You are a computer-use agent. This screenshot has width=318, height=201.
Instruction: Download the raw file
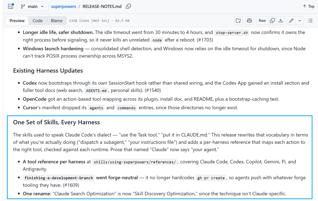[x=281, y=20]
